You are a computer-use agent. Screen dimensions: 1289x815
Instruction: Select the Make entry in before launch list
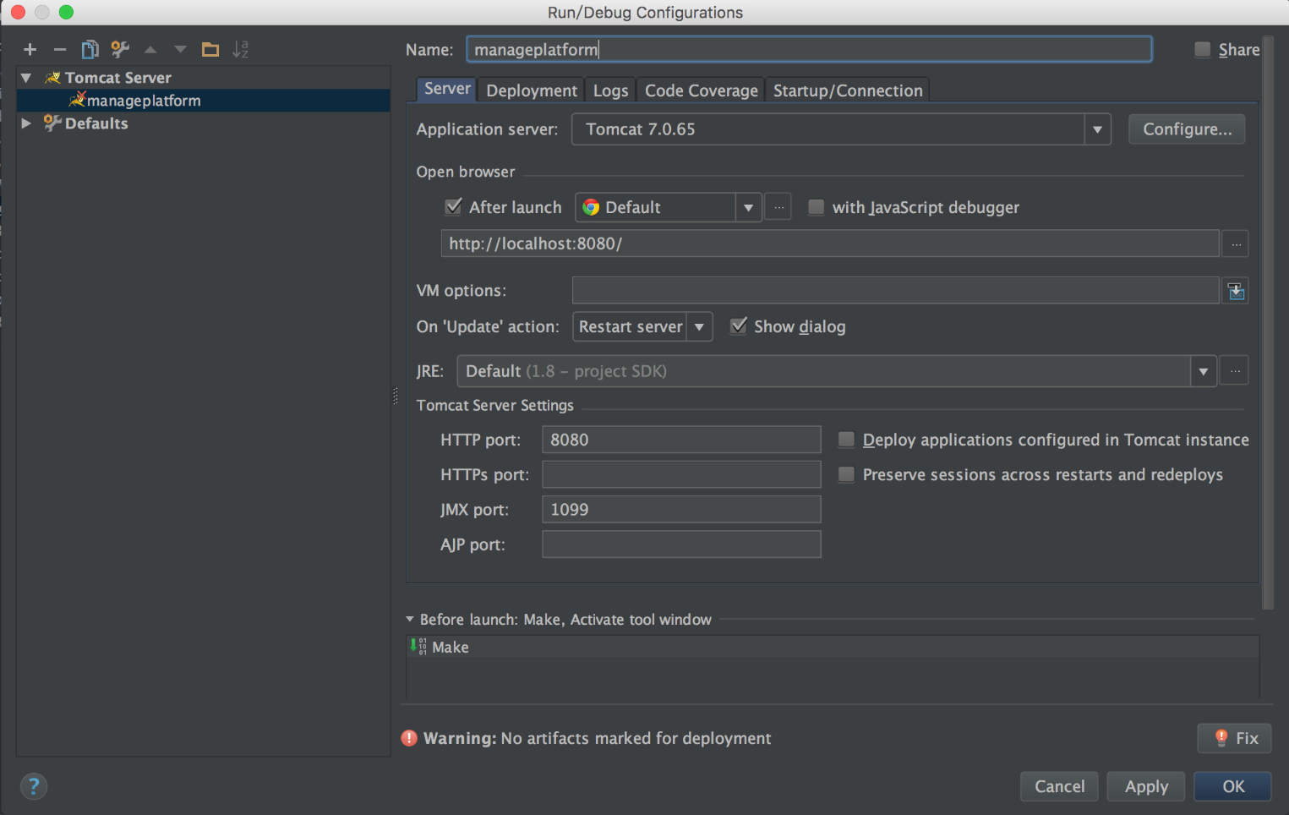pyautogui.click(x=833, y=647)
